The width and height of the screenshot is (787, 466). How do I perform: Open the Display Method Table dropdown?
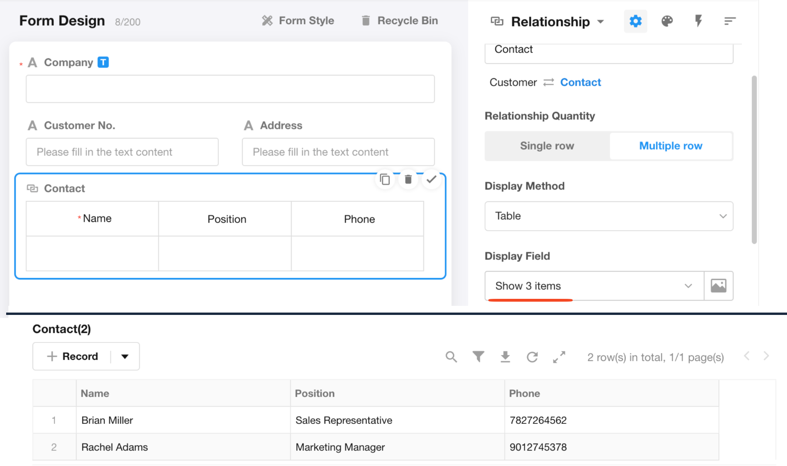coord(609,216)
